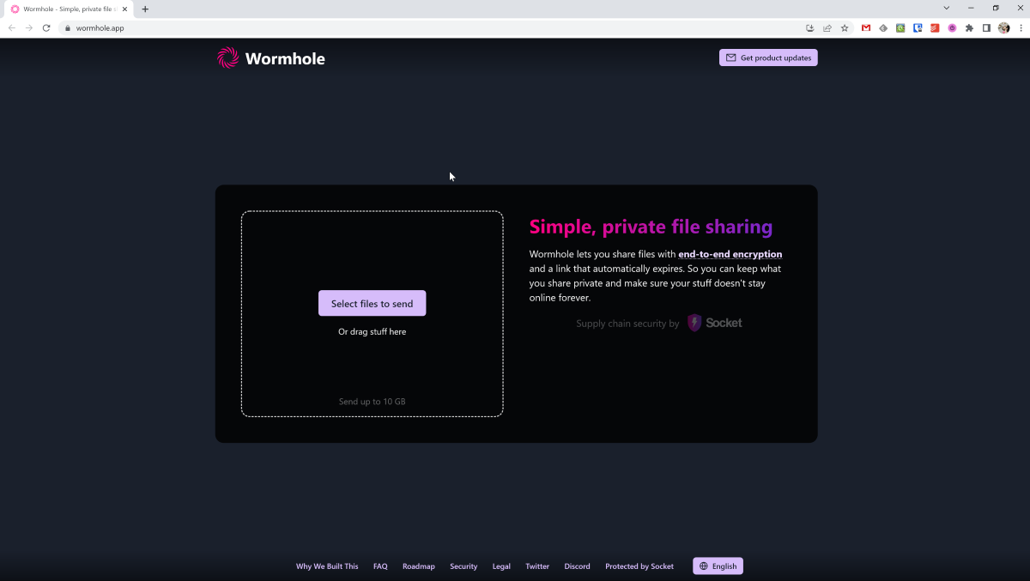Open the Chrome profile avatar
This screenshot has height=581, width=1030.
pos(1004,27)
